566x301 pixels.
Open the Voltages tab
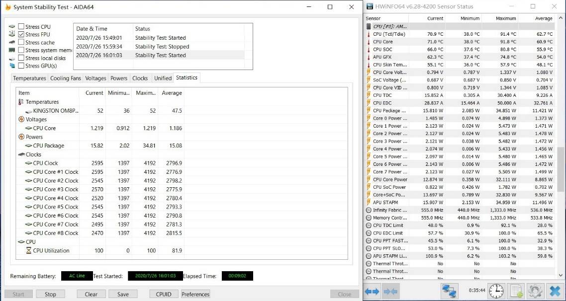tap(95, 78)
